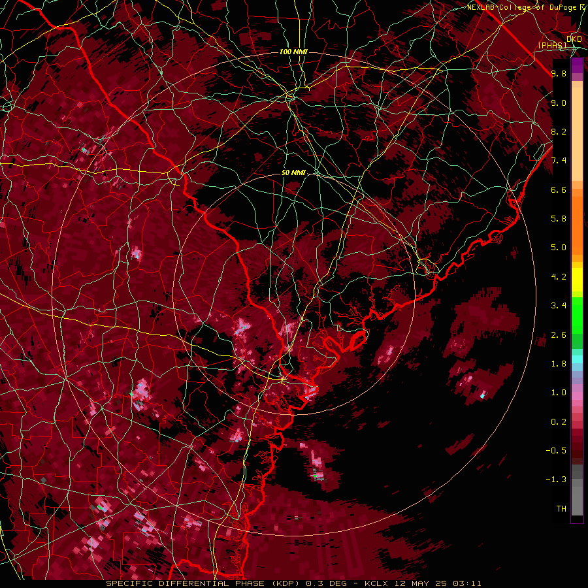This screenshot has height=588, width=588.
Task: Click the 9.0 scale value
Action: click(x=559, y=103)
